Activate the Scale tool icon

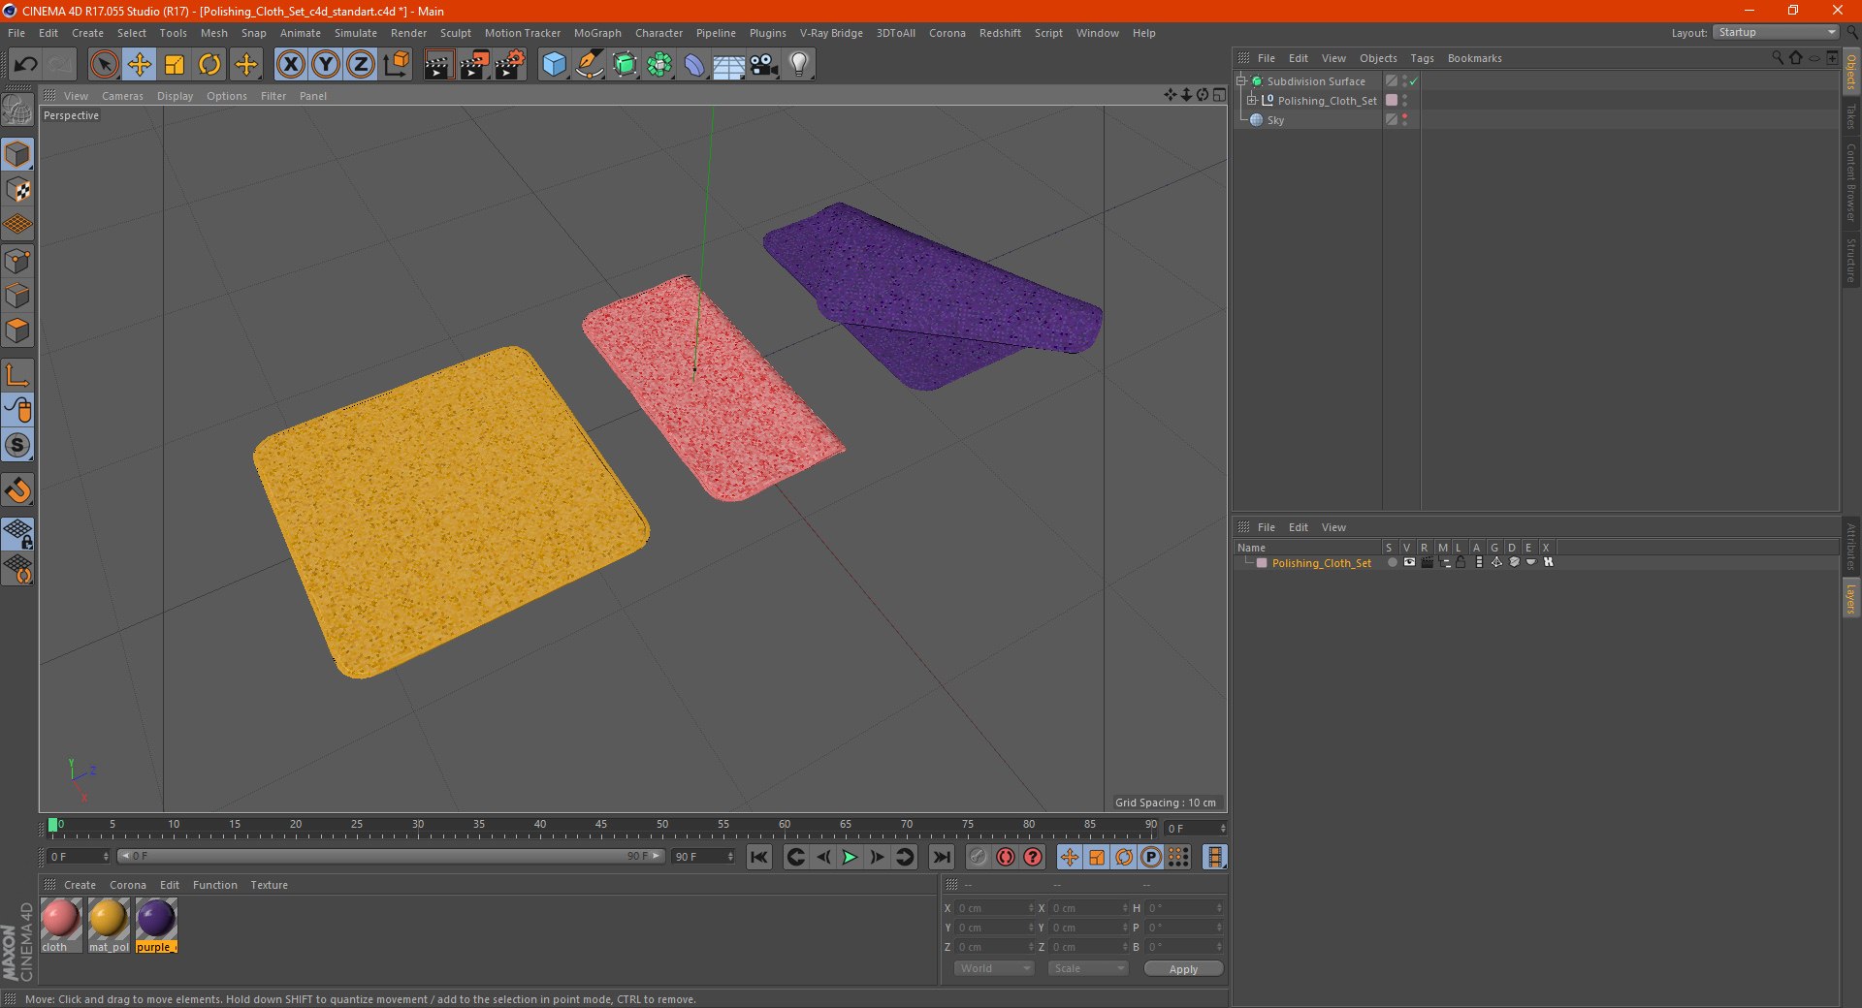click(x=175, y=65)
